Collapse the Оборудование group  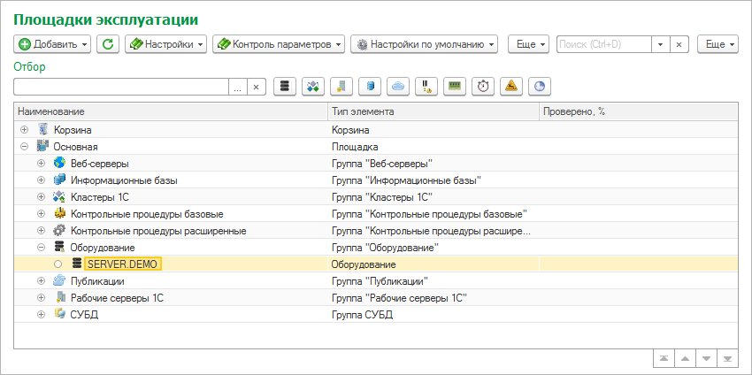41,248
